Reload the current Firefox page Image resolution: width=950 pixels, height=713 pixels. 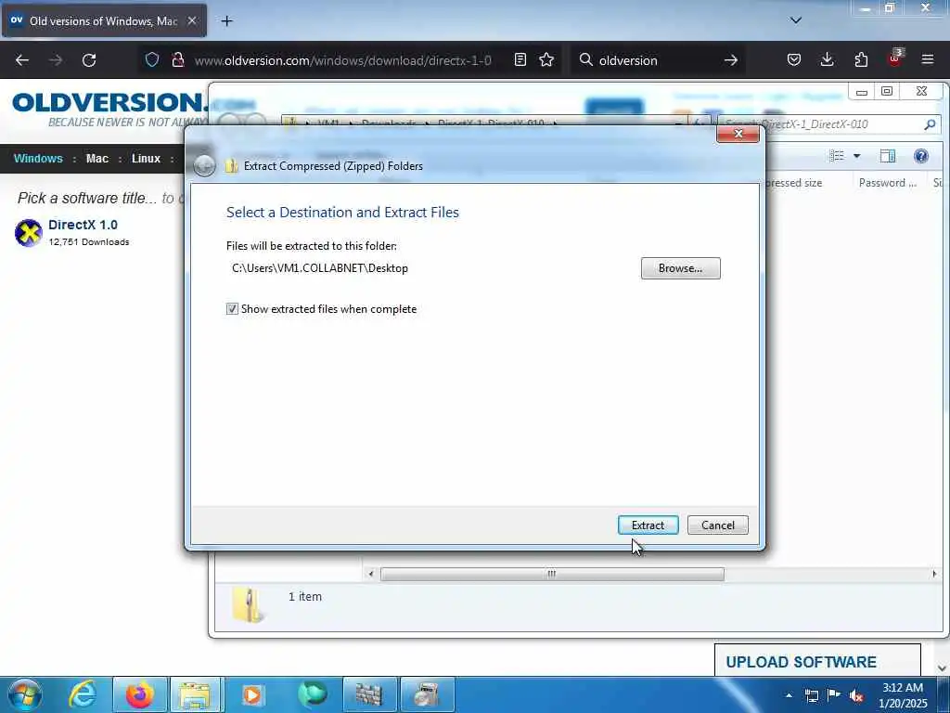point(89,60)
